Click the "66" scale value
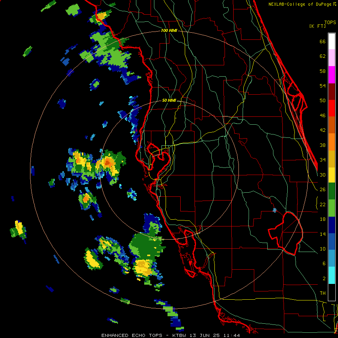338x338 pixels. pyautogui.click(x=323, y=41)
